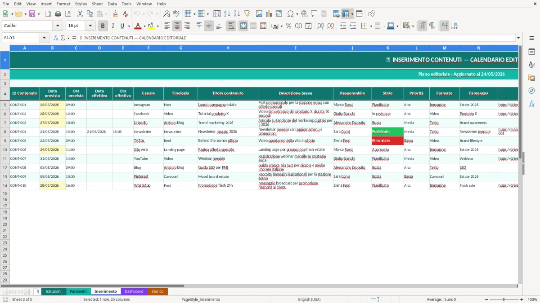
Task: Insert a hyperlink
Action: pyautogui.click(x=304, y=14)
